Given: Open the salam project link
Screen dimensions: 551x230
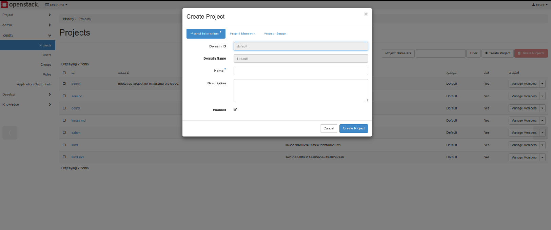Looking at the screenshot, I should [76, 133].
